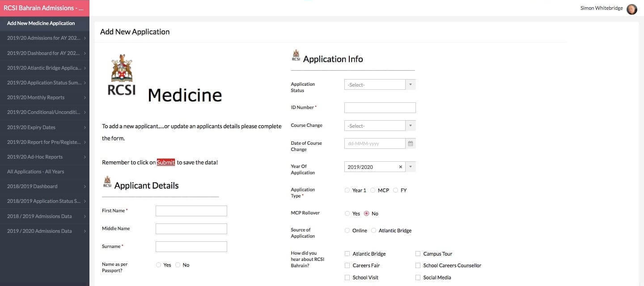Expand 2019/20 Expiry Dates menu
644x286 pixels.
click(45, 127)
